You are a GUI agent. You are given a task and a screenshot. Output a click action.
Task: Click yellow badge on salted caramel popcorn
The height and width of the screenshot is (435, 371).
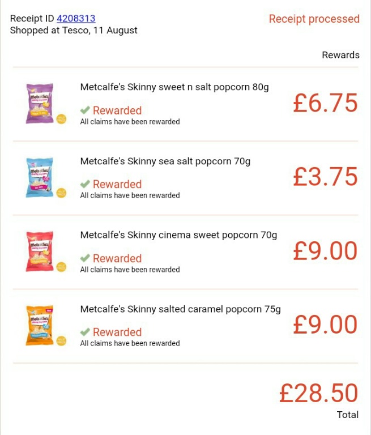pos(61,340)
